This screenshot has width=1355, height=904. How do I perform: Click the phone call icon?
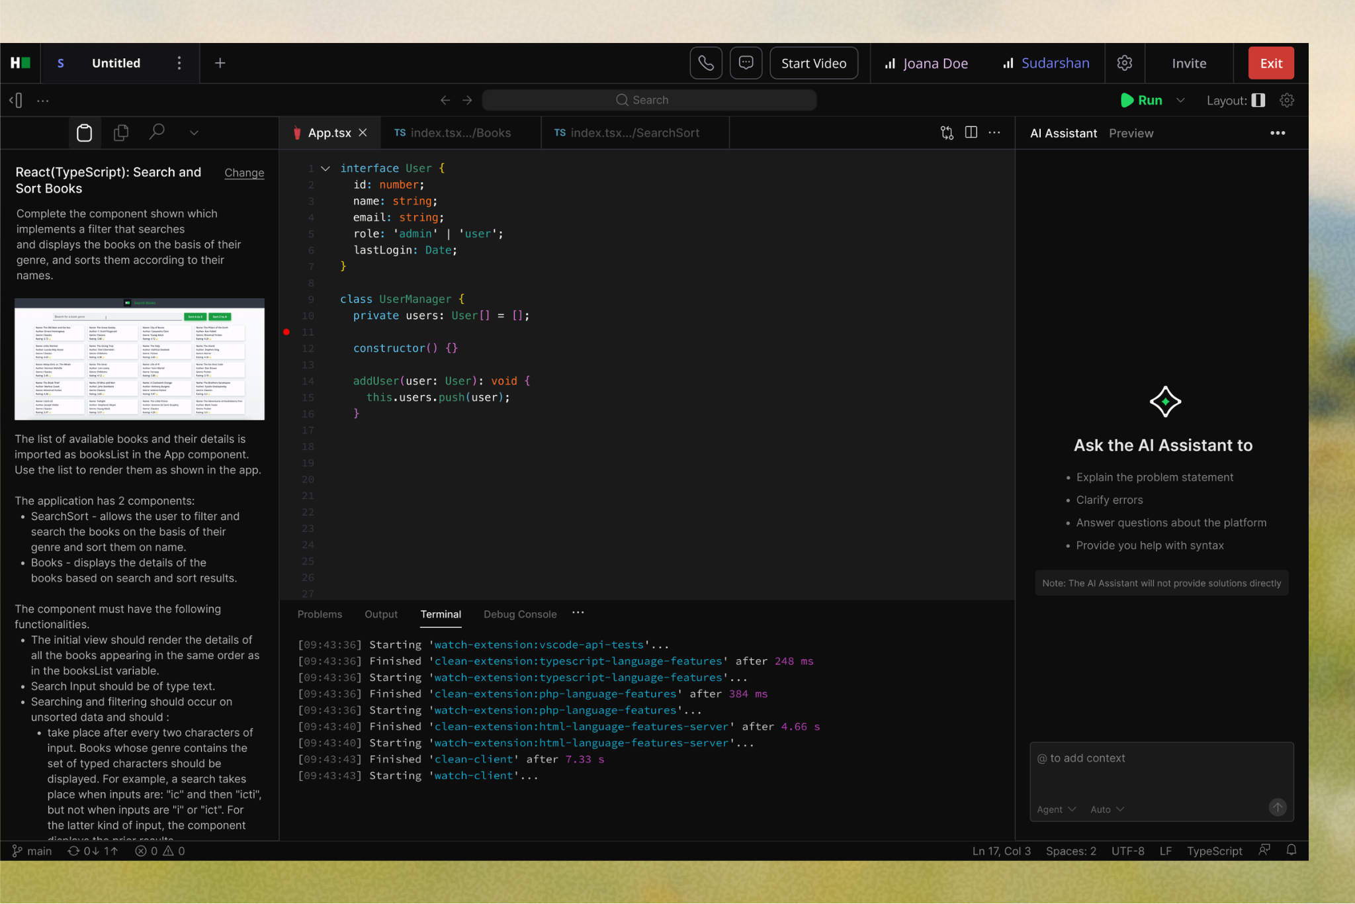(x=705, y=64)
